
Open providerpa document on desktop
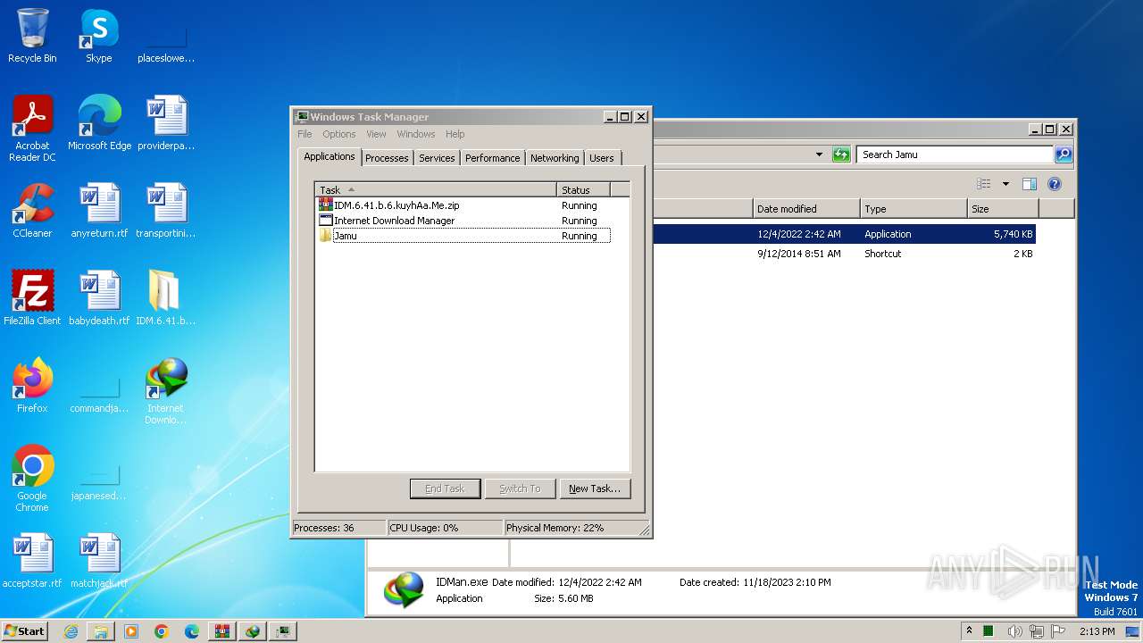coord(165,123)
